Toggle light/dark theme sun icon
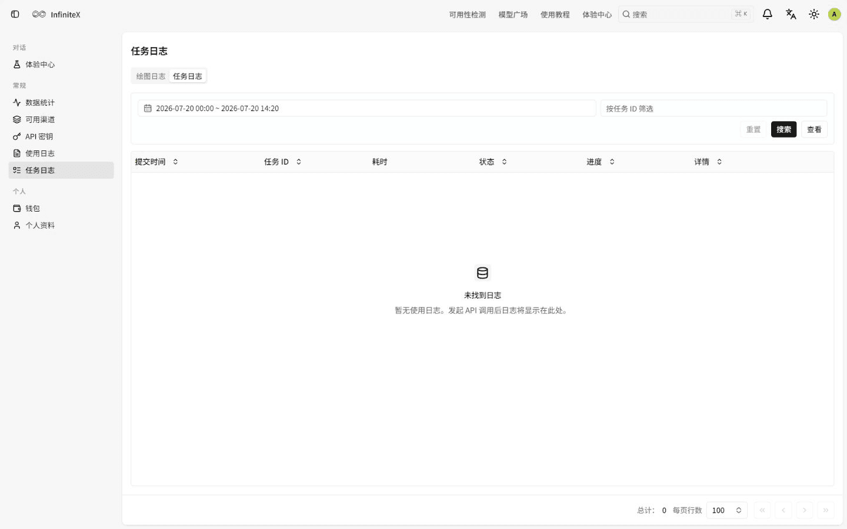 (x=814, y=14)
